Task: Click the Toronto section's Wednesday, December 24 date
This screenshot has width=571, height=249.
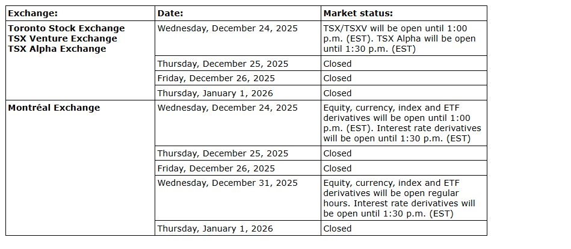Action: click(227, 28)
